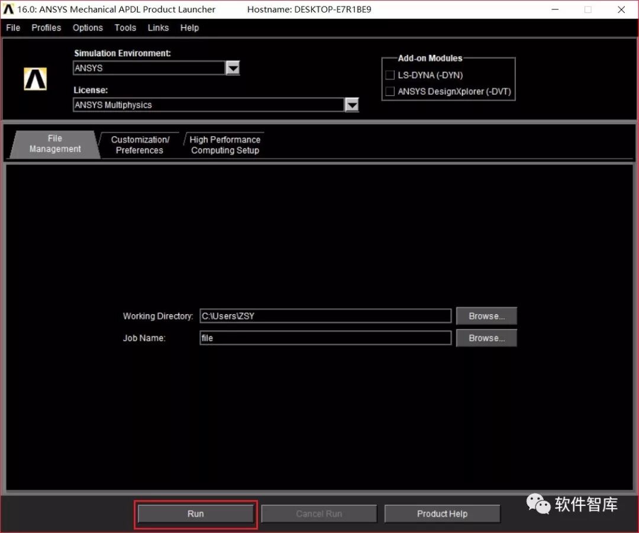The height and width of the screenshot is (533, 639).
Task: Browse for the Working Directory
Action: [486, 316]
